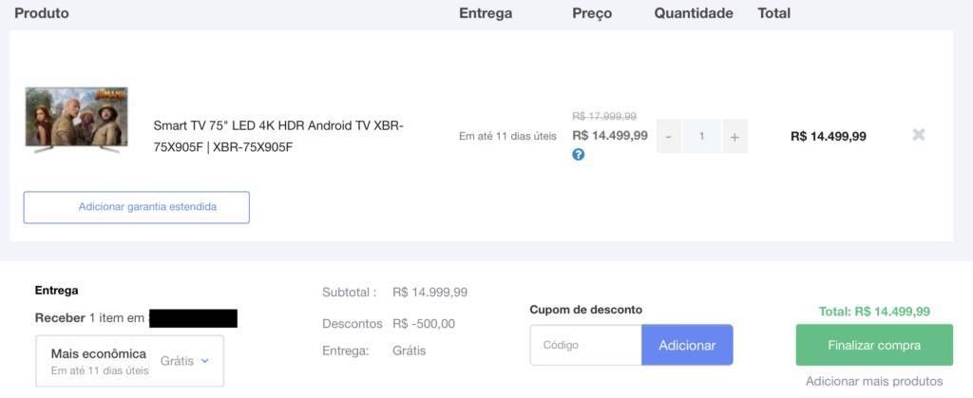
Task: Click the Finalizar compra button
Action: click(874, 345)
